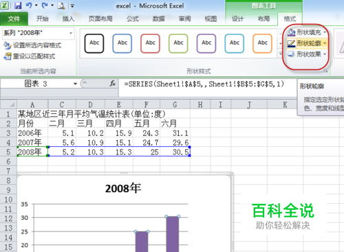Click the Save icon in quick access toolbar
The width and height of the screenshot is (344, 252).
(x=18, y=5)
